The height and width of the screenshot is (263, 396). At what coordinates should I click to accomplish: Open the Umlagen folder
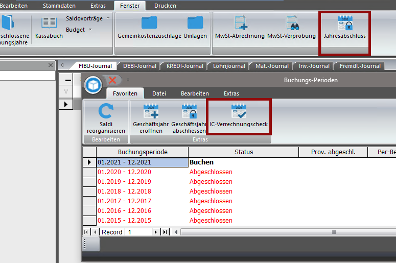click(195, 28)
